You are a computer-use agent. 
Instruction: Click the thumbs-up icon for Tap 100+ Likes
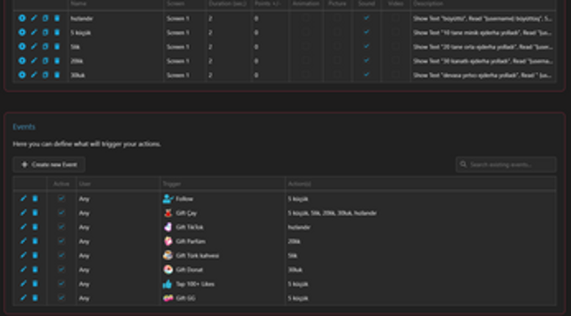click(168, 284)
